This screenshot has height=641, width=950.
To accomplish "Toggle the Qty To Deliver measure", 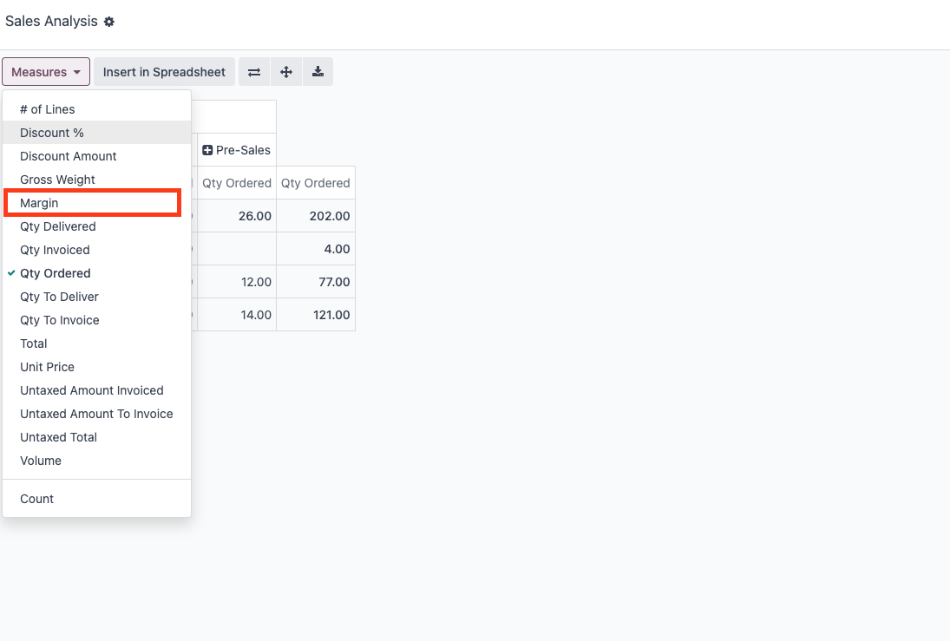I will click(x=97, y=297).
